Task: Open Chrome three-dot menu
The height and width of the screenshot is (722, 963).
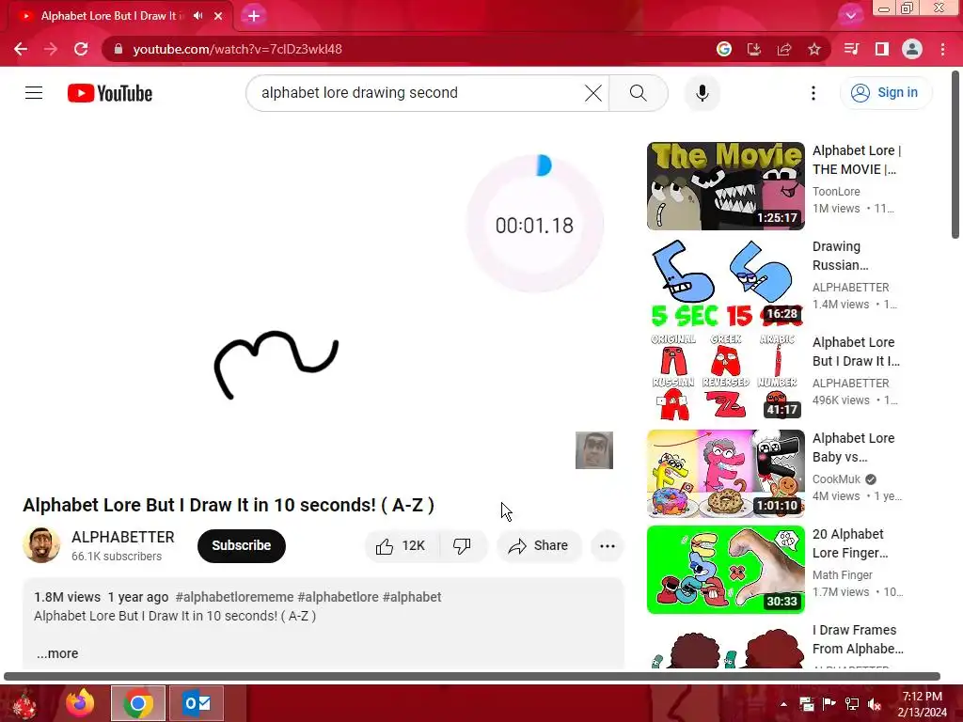Action: pyautogui.click(x=942, y=49)
